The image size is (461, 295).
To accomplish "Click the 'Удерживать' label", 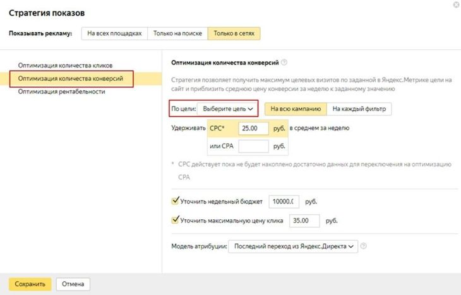I will pos(188,128).
